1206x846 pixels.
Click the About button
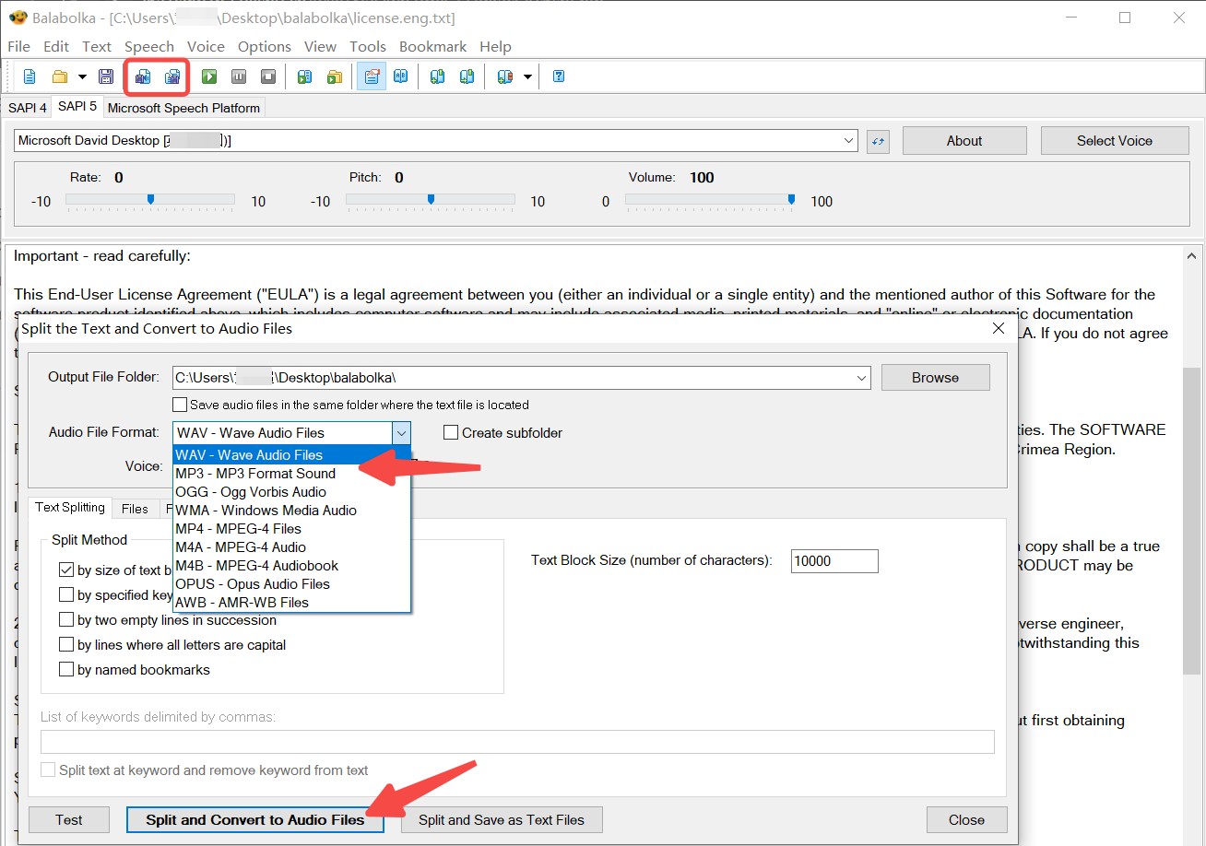(964, 141)
